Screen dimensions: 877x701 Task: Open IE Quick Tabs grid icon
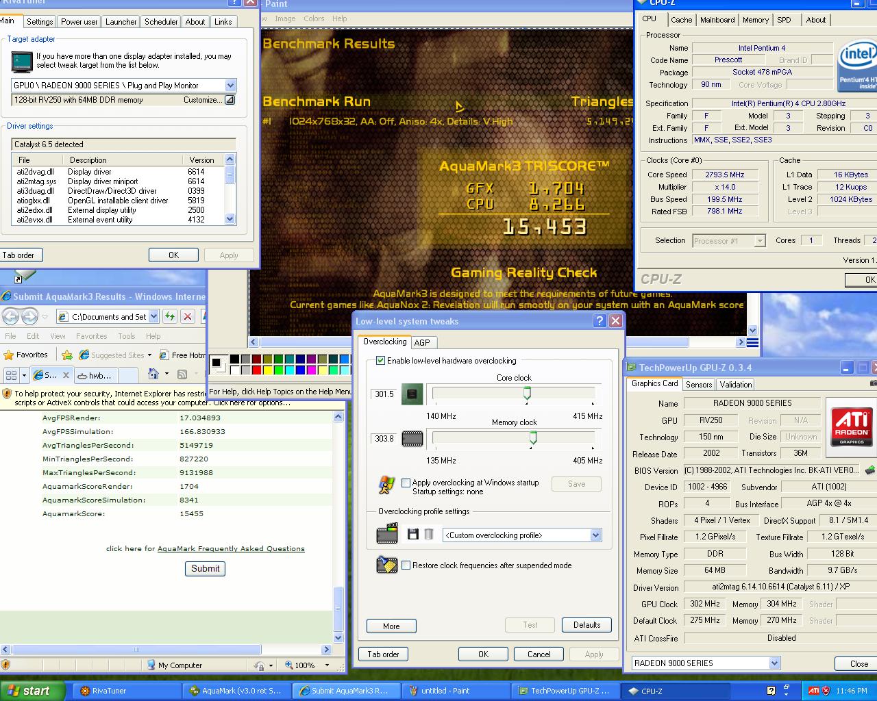click(11, 375)
